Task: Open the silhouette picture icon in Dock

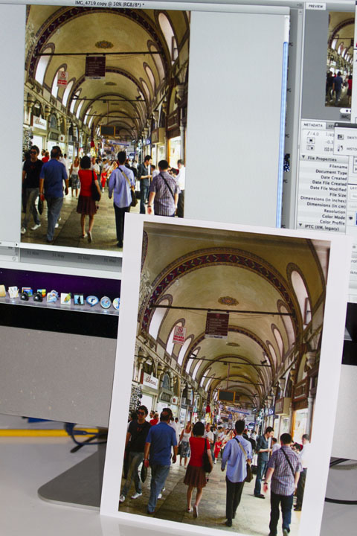Action: pos(79,299)
